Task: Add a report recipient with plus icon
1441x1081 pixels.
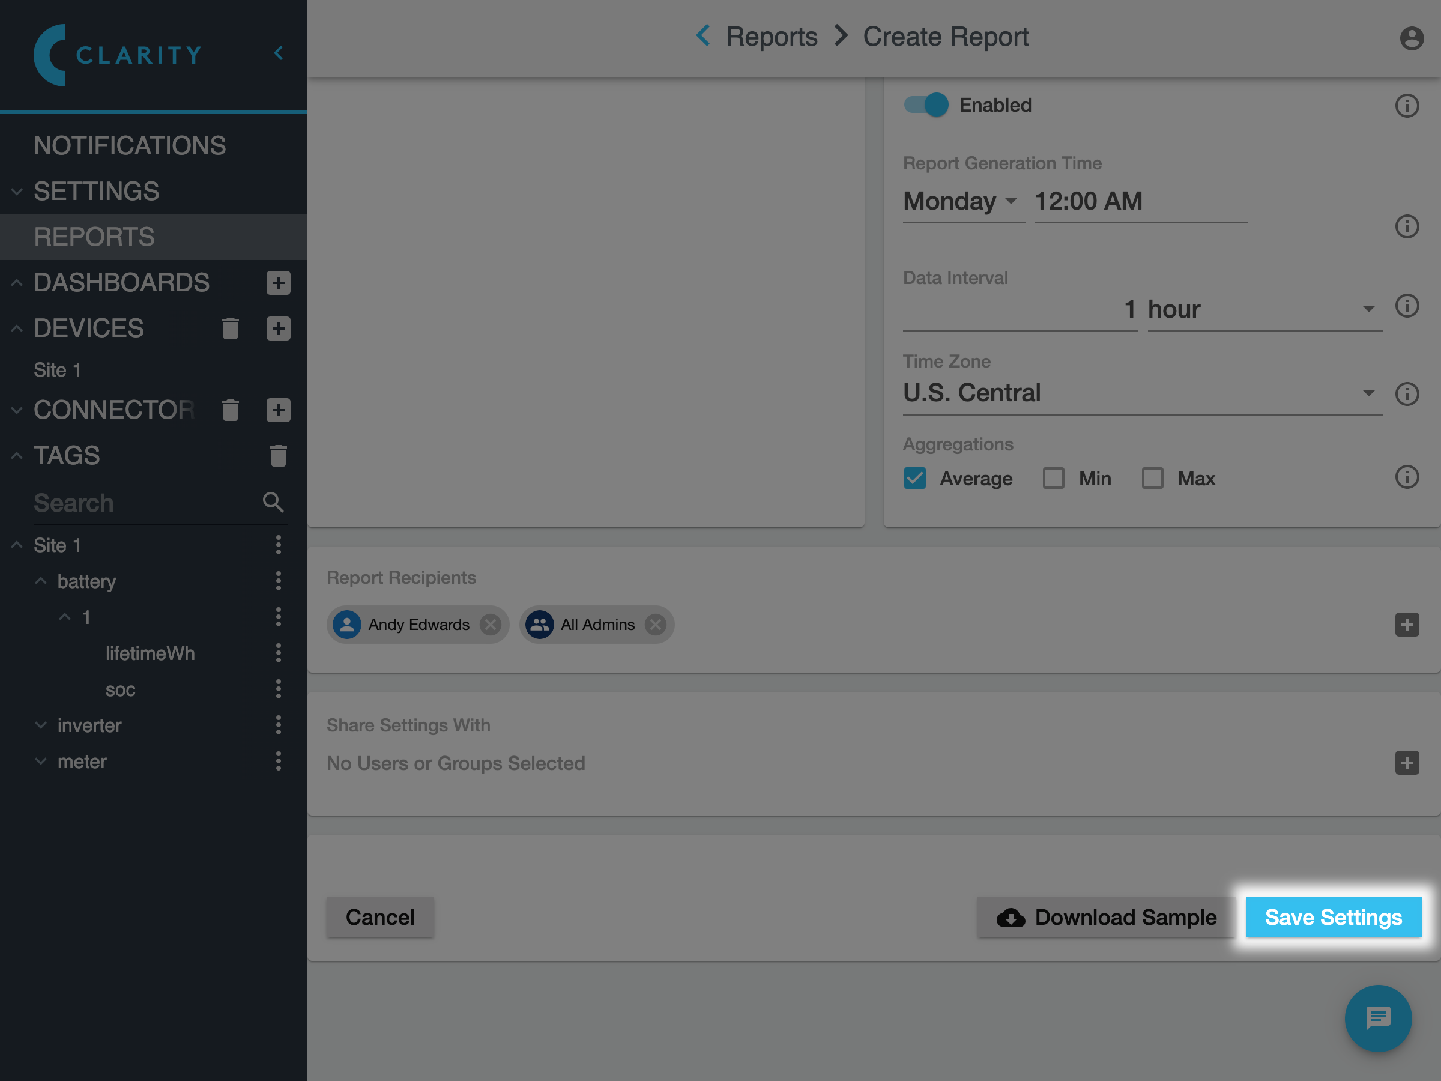Action: click(x=1406, y=624)
